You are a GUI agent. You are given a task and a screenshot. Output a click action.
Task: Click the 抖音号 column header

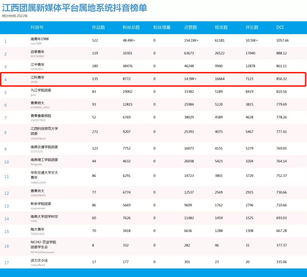coord(37,27)
